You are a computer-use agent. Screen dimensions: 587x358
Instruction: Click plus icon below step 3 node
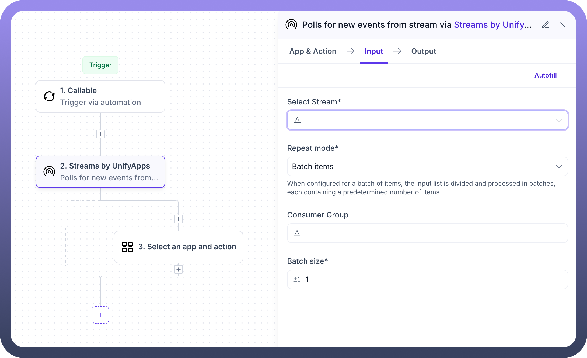point(179,269)
